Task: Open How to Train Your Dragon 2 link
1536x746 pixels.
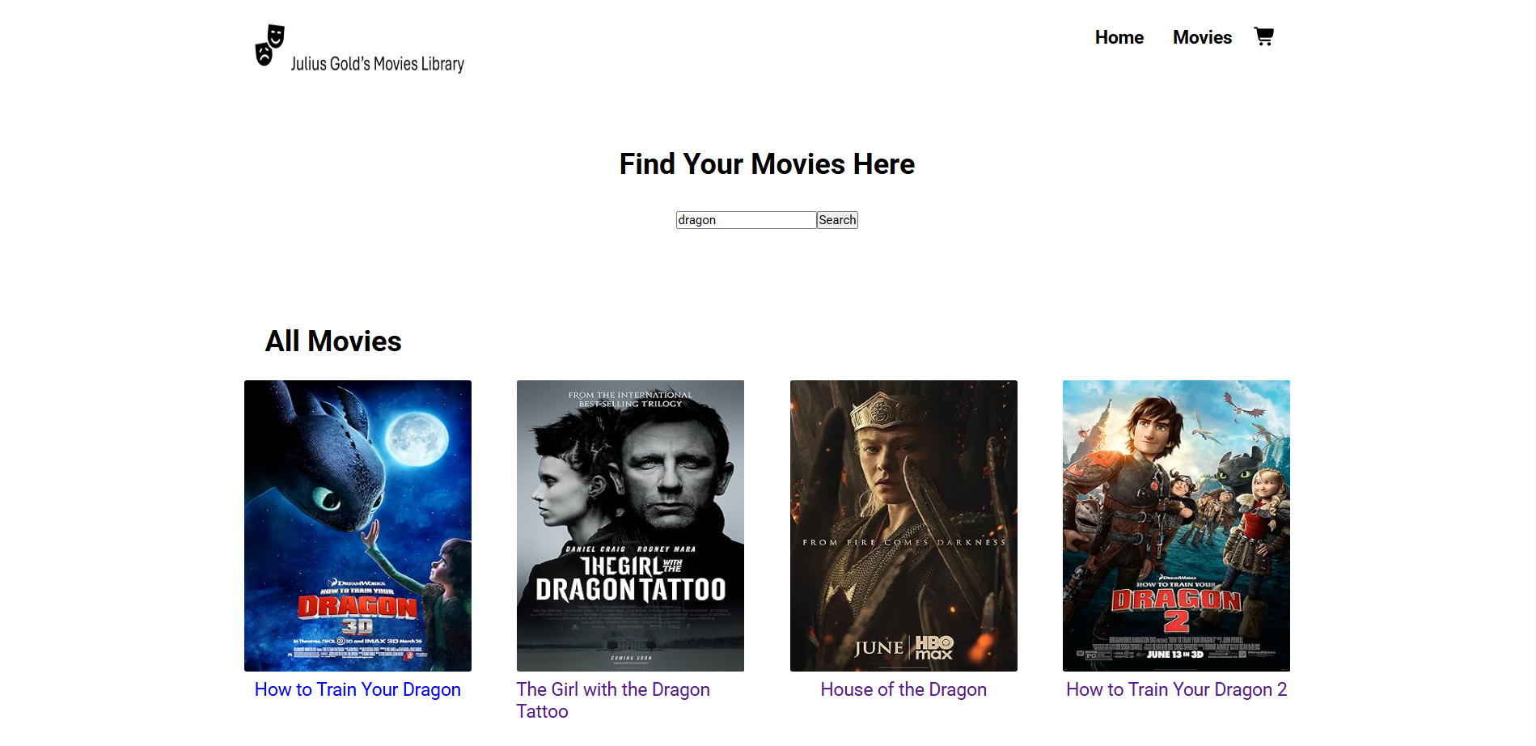Action: (x=1176, y=689)
